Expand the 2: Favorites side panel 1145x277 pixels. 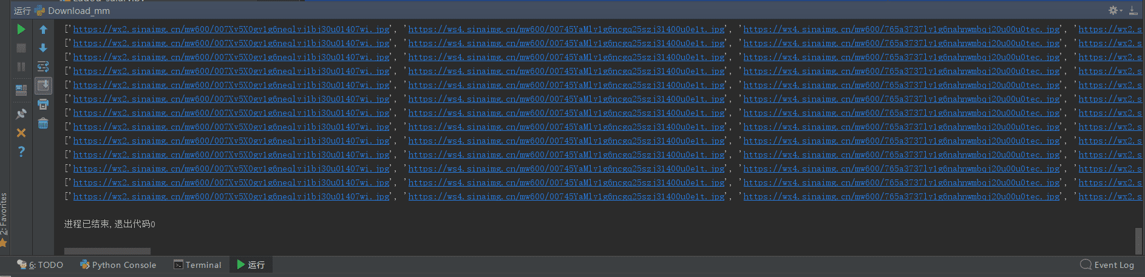point(4,219)
